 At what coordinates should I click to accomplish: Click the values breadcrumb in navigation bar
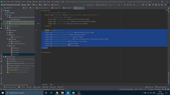pyautogui.click(x=47, y=5)
